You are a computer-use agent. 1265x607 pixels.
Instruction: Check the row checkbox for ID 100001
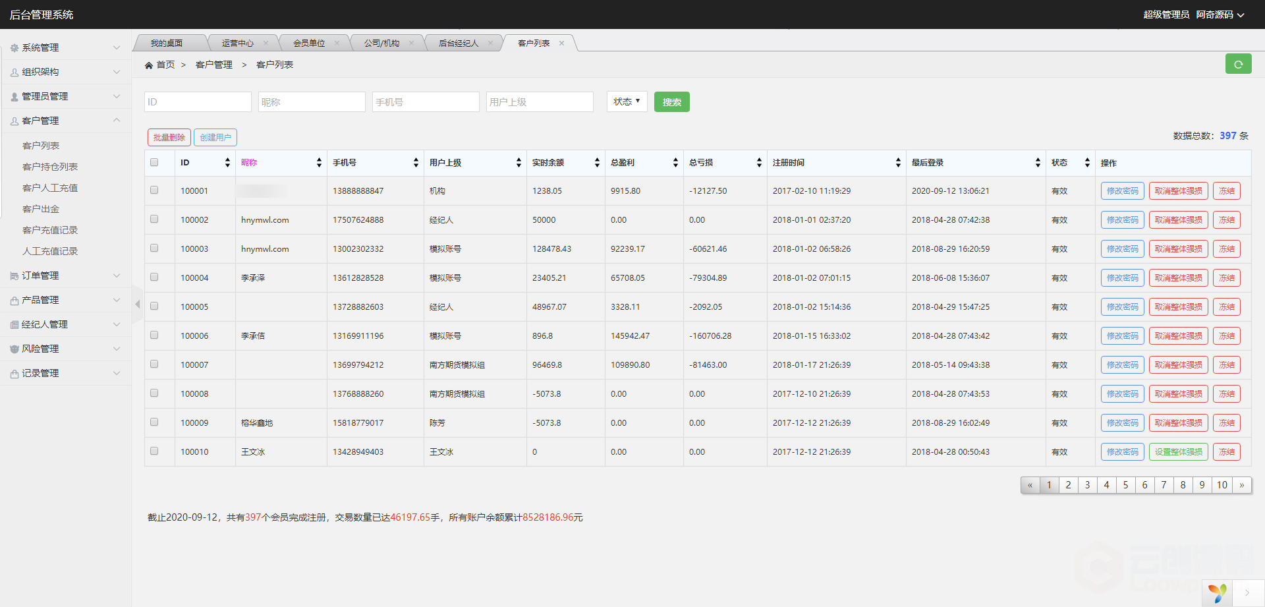pyautogui.click(x=154, y=190)
